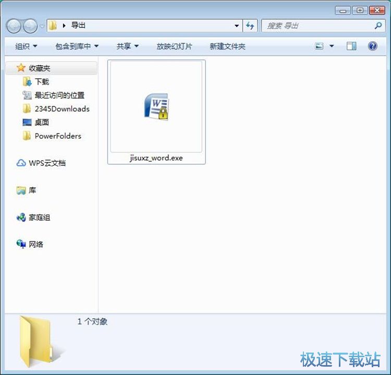Image resolution: width=391 pixels, height=375 pixels.
Task: Click the magnifier search icon
Action: 378,26
